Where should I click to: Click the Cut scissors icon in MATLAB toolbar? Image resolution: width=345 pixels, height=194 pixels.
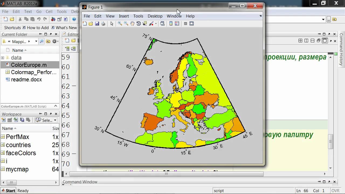[20, 19]
